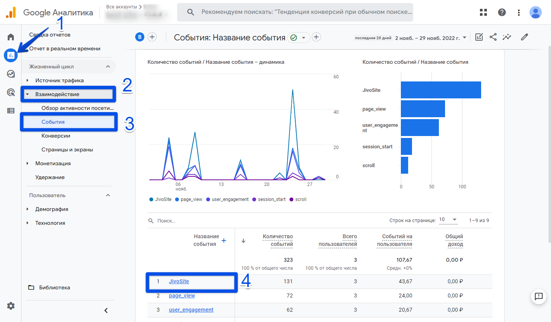Open Обзор активности посетителей report

[x=78, y=108]
